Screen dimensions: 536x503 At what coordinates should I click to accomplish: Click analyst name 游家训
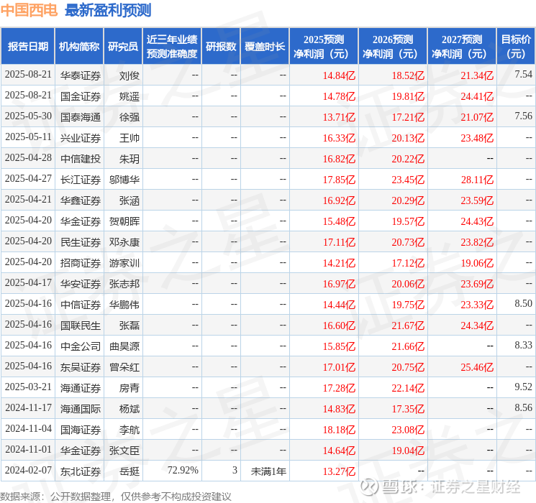tap(124, 263)
